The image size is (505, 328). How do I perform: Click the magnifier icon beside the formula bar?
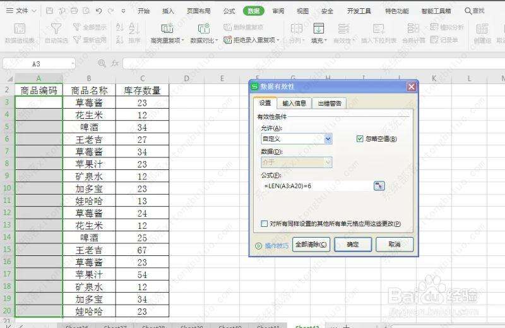(102, 63)
